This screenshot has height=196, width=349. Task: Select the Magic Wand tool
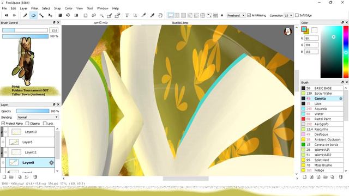[102, 15]
